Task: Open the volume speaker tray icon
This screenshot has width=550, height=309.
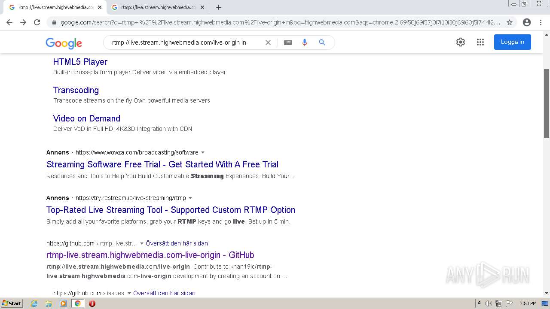Action: [x=488, y=303]
